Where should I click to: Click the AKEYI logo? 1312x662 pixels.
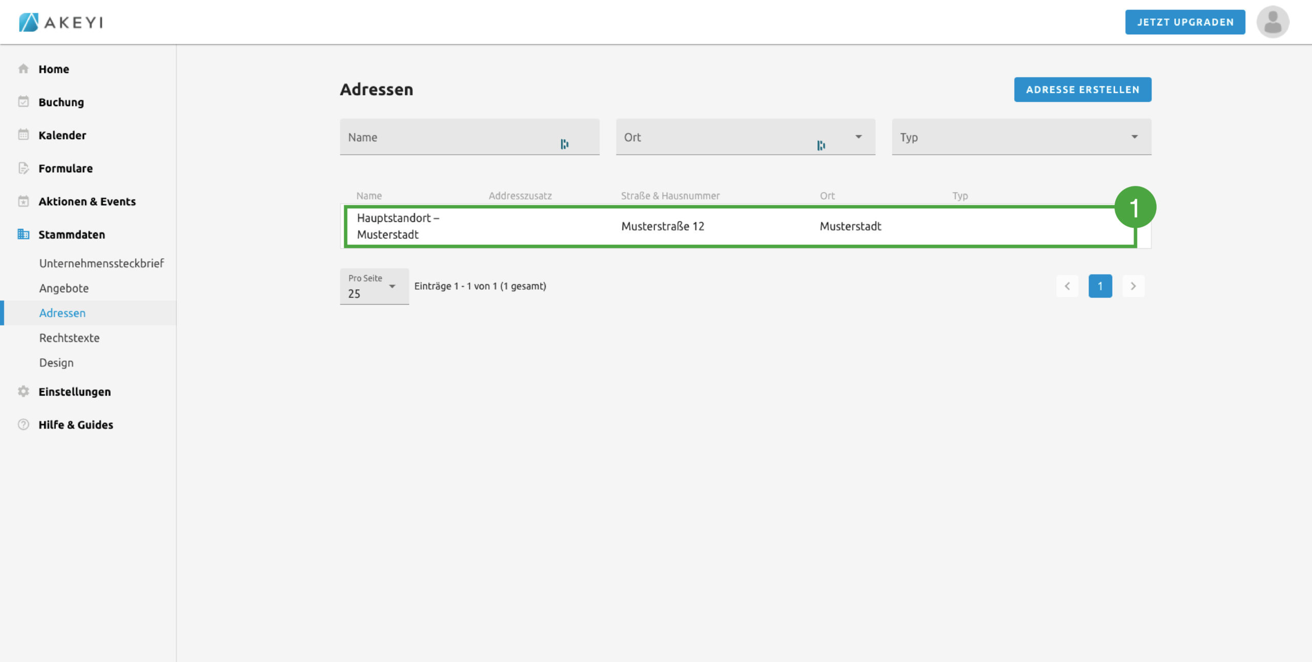61,22
